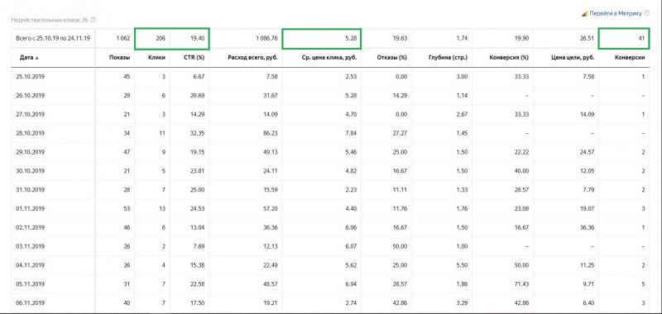Image resolution: width=662 pixels, height=314 pixels.
Task: Select the 01.11.2019 date row
Action: (330, 208)
